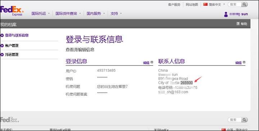
Task: Click 编辑 for the 登录信息 section
Action: point(146,63)
